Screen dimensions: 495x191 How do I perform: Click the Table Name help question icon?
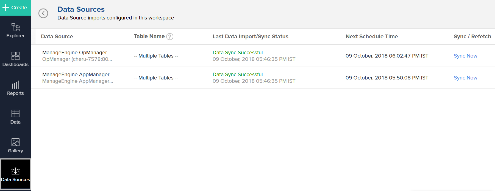coord(170,36)
